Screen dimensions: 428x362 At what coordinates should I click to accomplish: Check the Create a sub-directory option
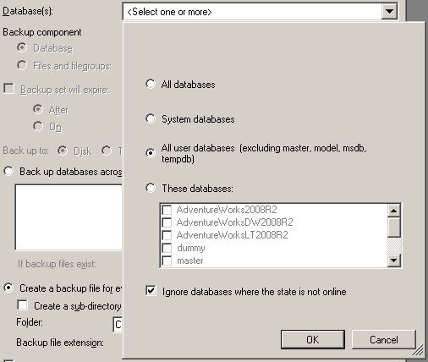point(22,305)
